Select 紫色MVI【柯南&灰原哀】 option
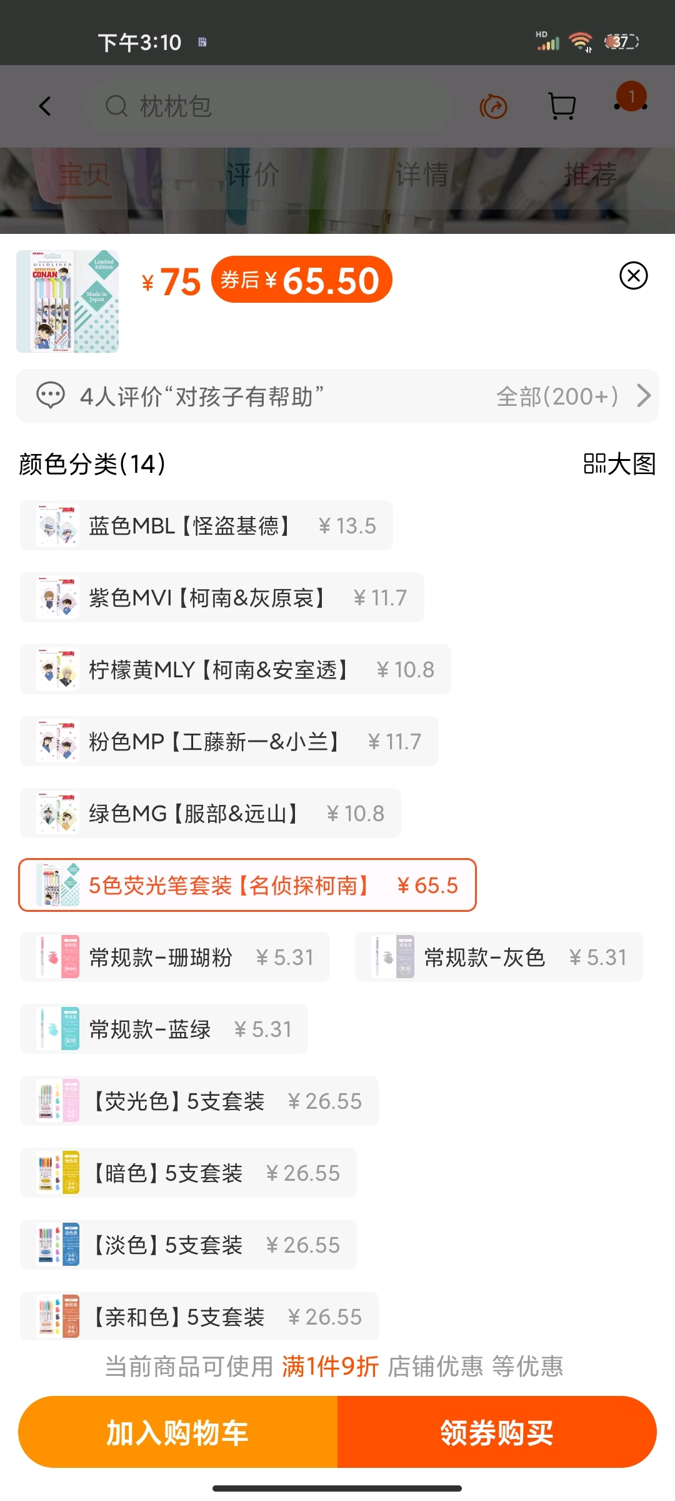Viewport: 675px width, 1501px height. (x=222, y=597)
